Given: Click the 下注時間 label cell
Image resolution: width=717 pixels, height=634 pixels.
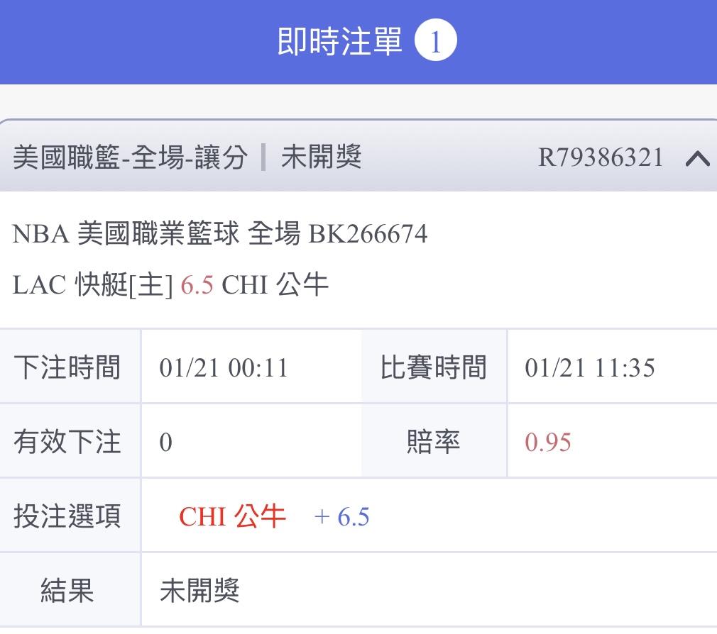Looking at the screenshot, I should pyautogui.click(x=67, y=368).
